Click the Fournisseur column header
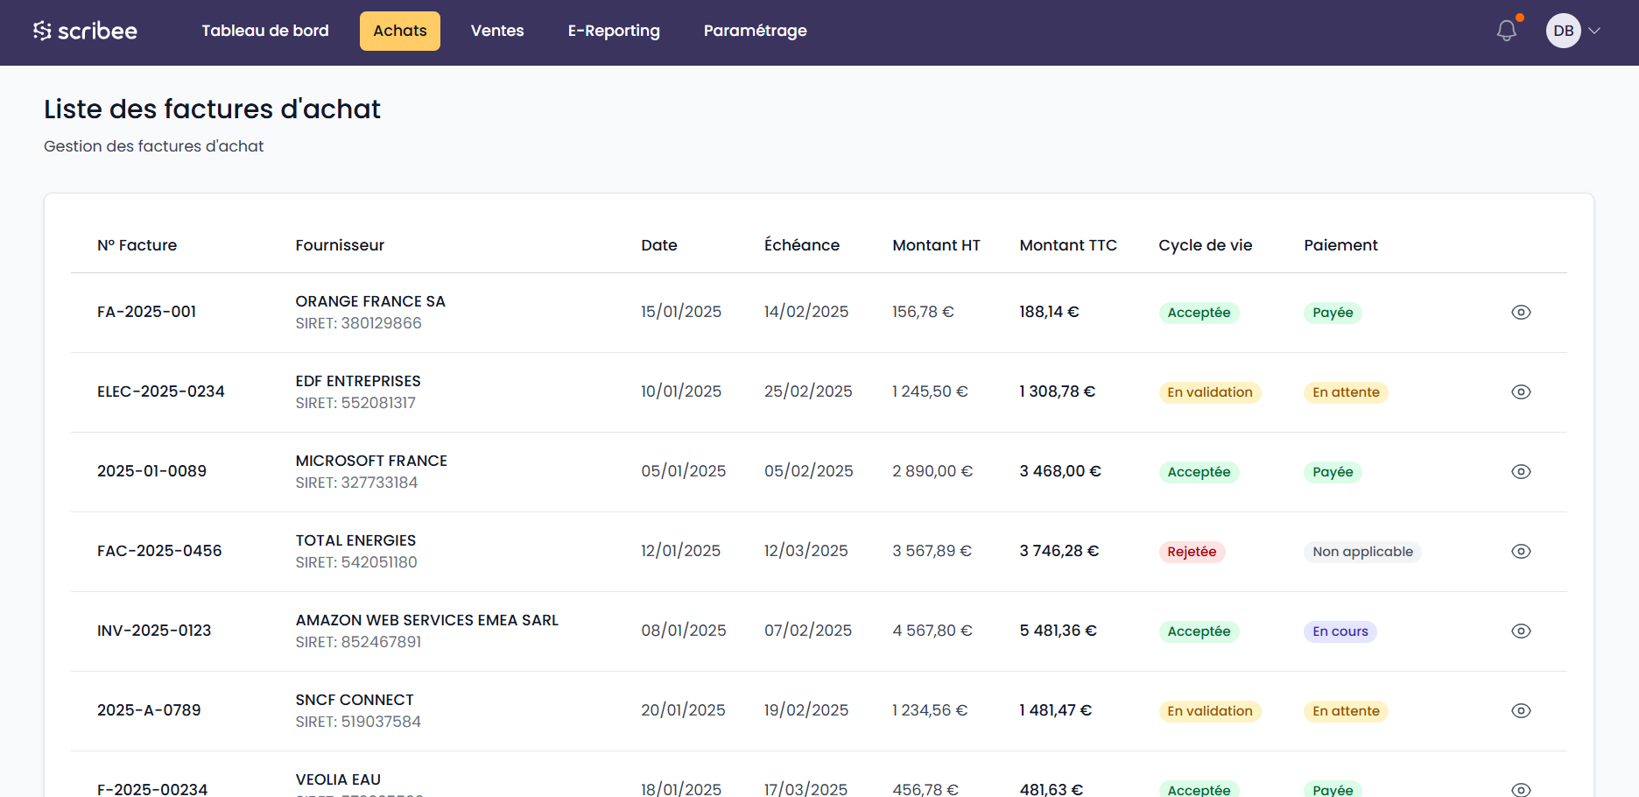This screenshot has height=797, width=1639. point(340,245)
